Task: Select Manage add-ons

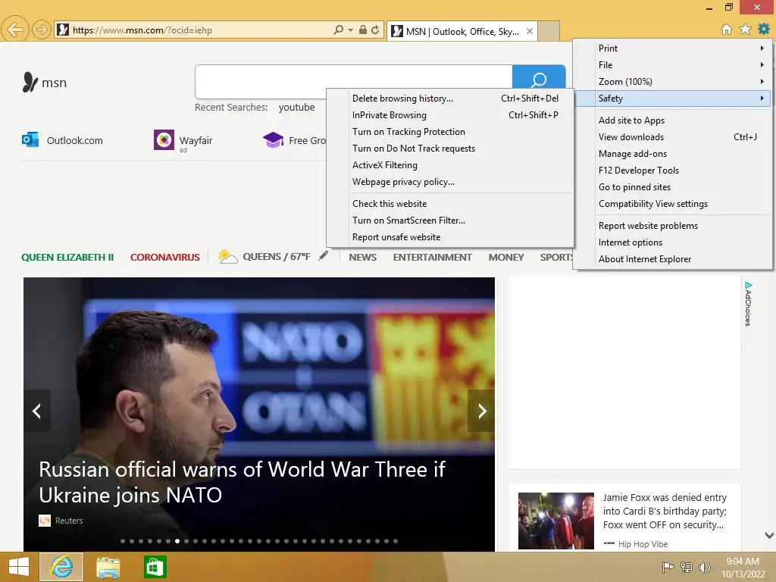Action: click(673, 154)
